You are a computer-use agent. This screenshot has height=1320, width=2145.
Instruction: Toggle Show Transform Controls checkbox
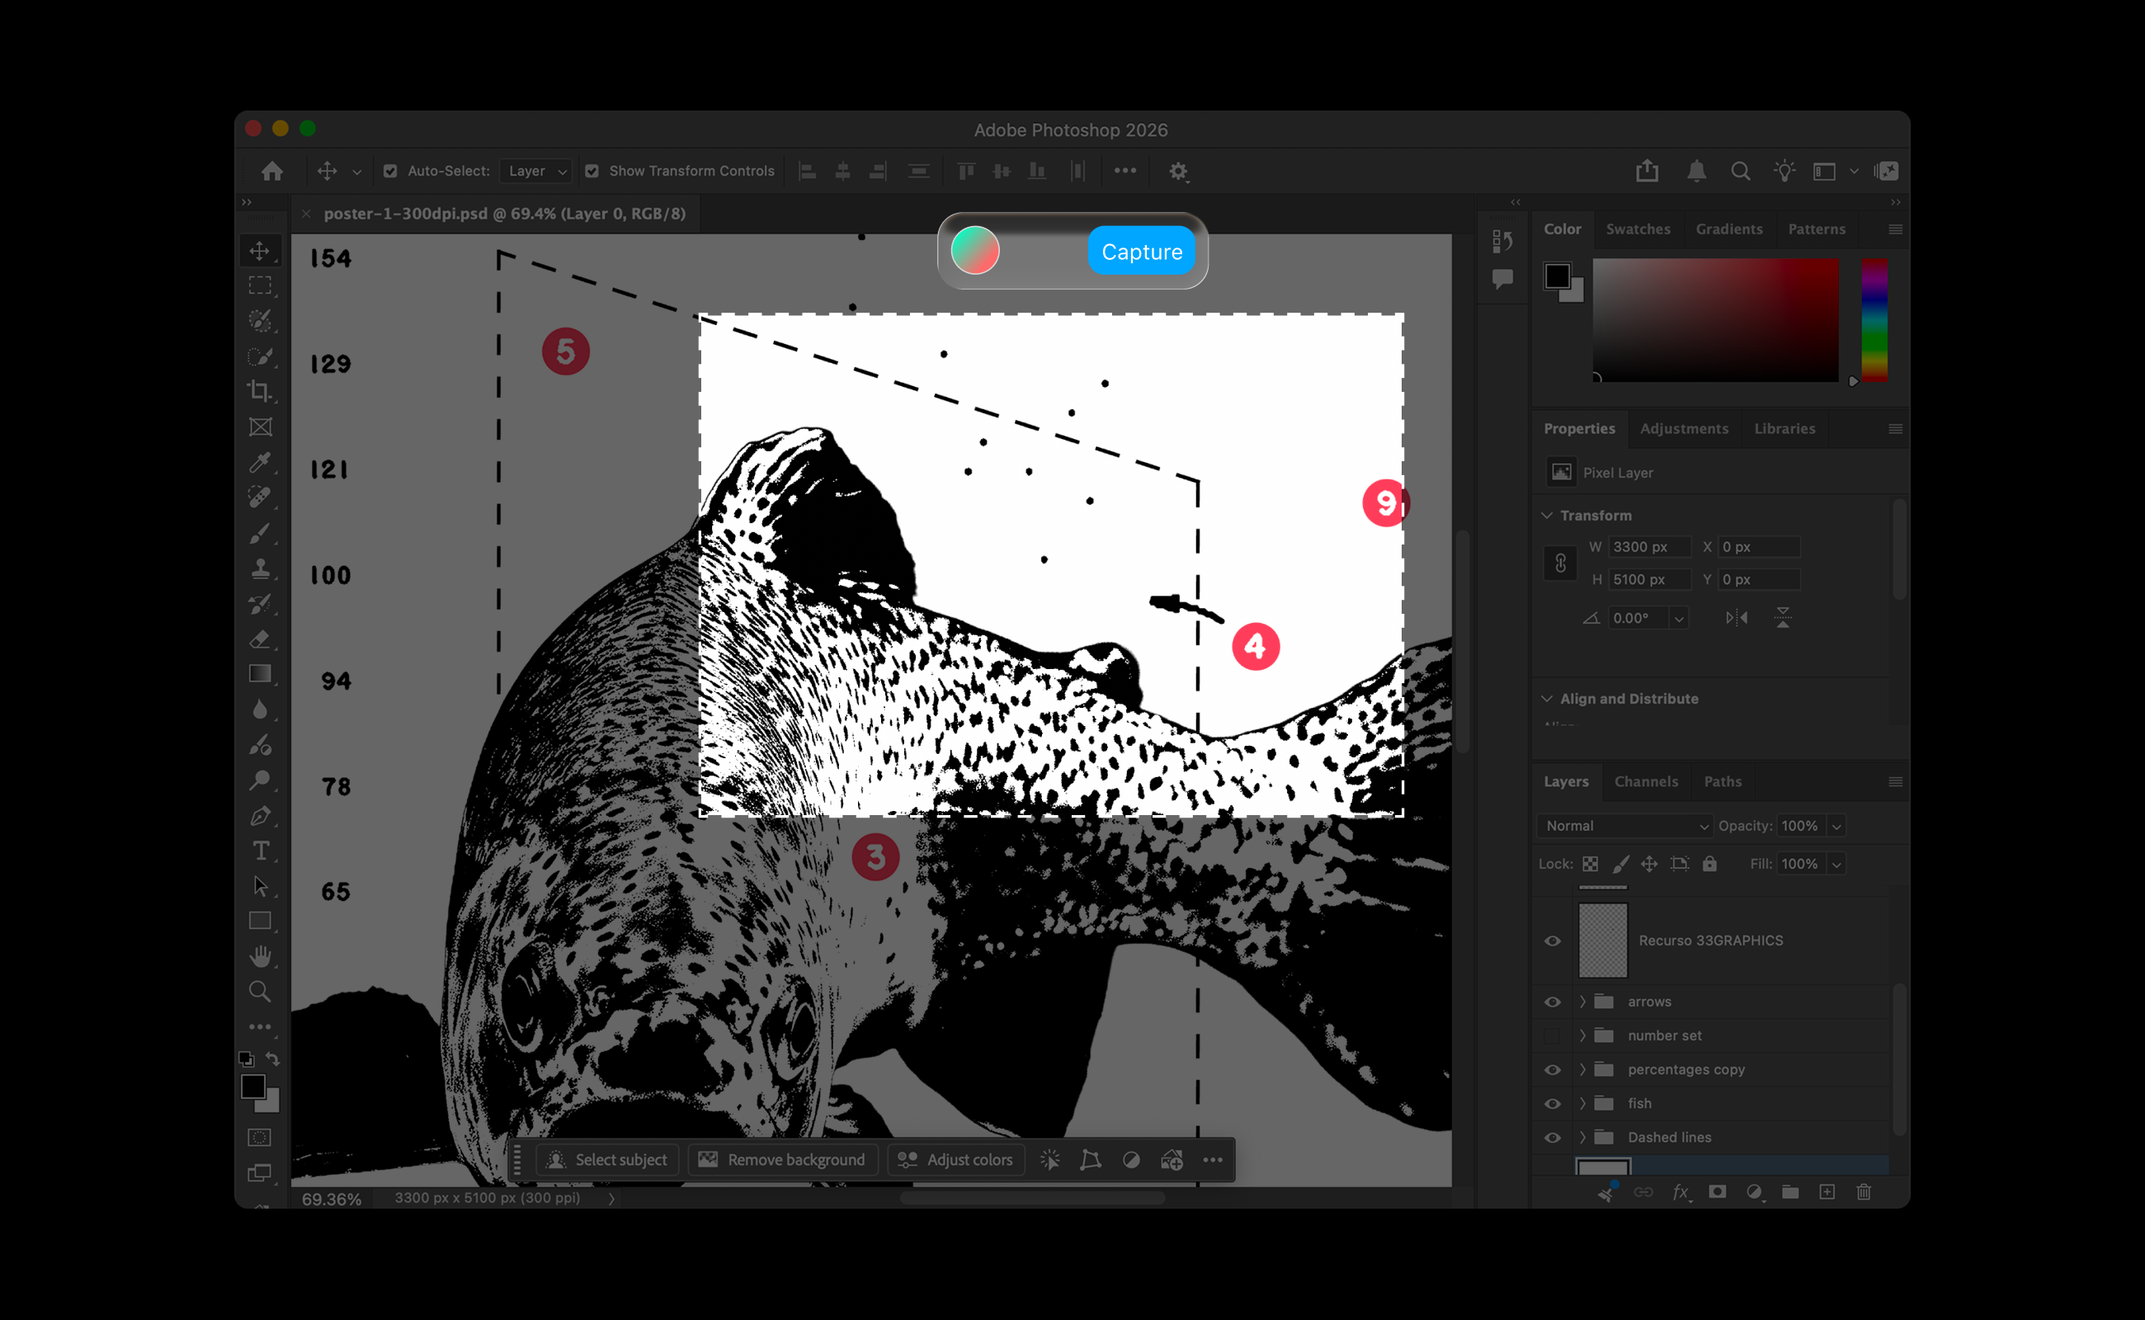tap(592, 171)
